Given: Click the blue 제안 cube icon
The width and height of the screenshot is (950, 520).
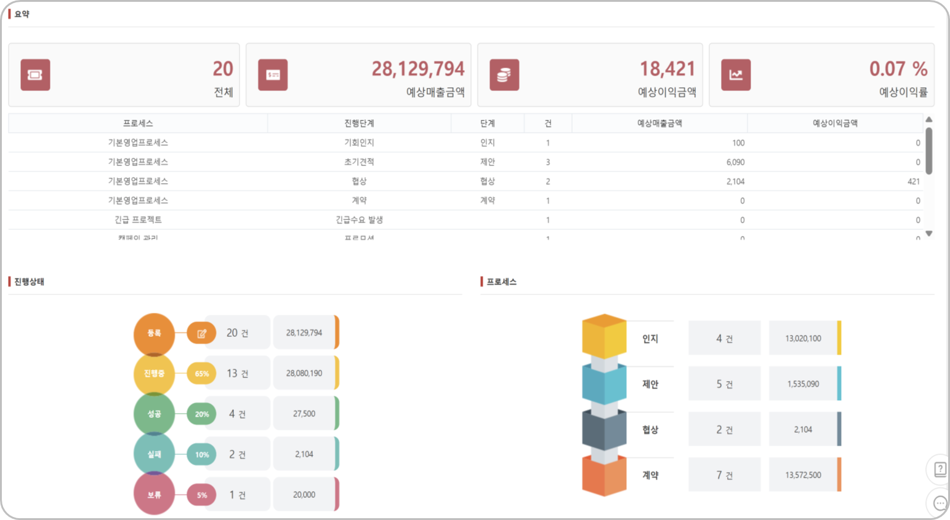Looking at the screenshot, I should click(604, 383).
